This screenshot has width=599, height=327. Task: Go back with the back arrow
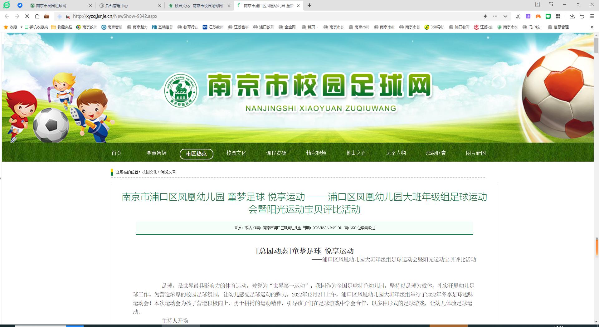click(7, 16)
